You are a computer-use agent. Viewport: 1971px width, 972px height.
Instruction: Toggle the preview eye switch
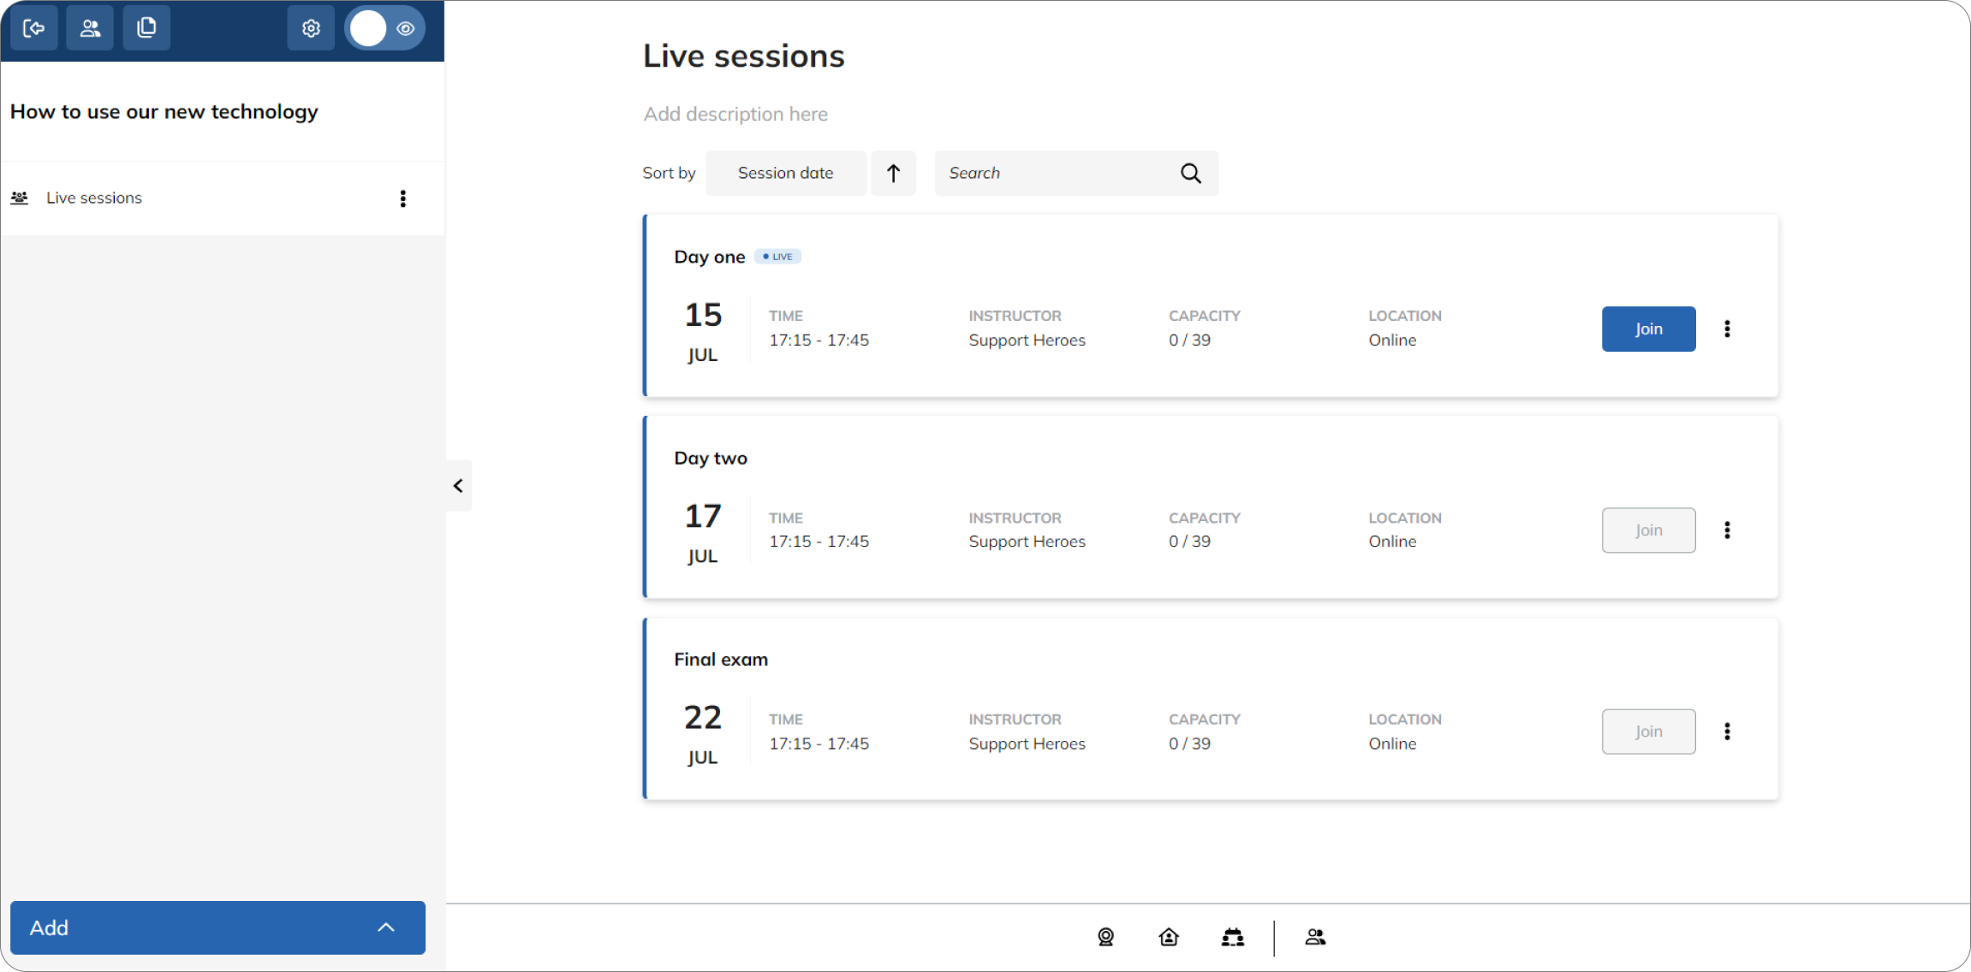click(384, 28)
